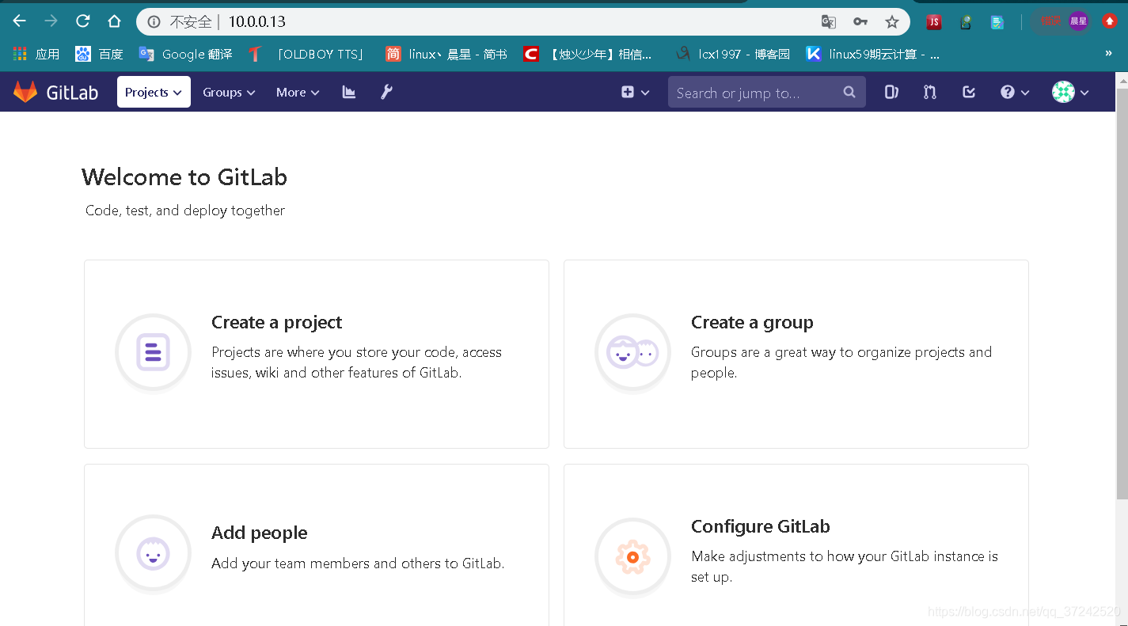The height and width of the screenshot is (626, 1128).
Task: Open the To-Do list checkmark icon
Action: tap(969, 92)
